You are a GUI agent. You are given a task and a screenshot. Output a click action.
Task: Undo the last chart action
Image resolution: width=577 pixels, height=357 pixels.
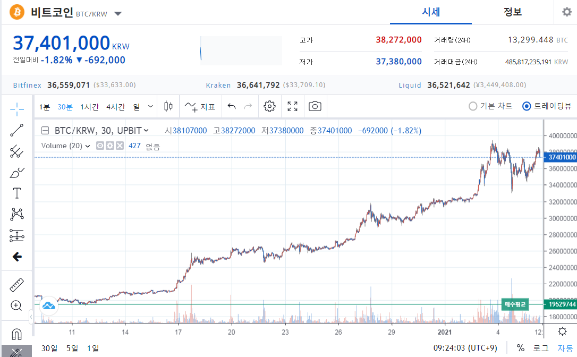click(x=232, y=106)
